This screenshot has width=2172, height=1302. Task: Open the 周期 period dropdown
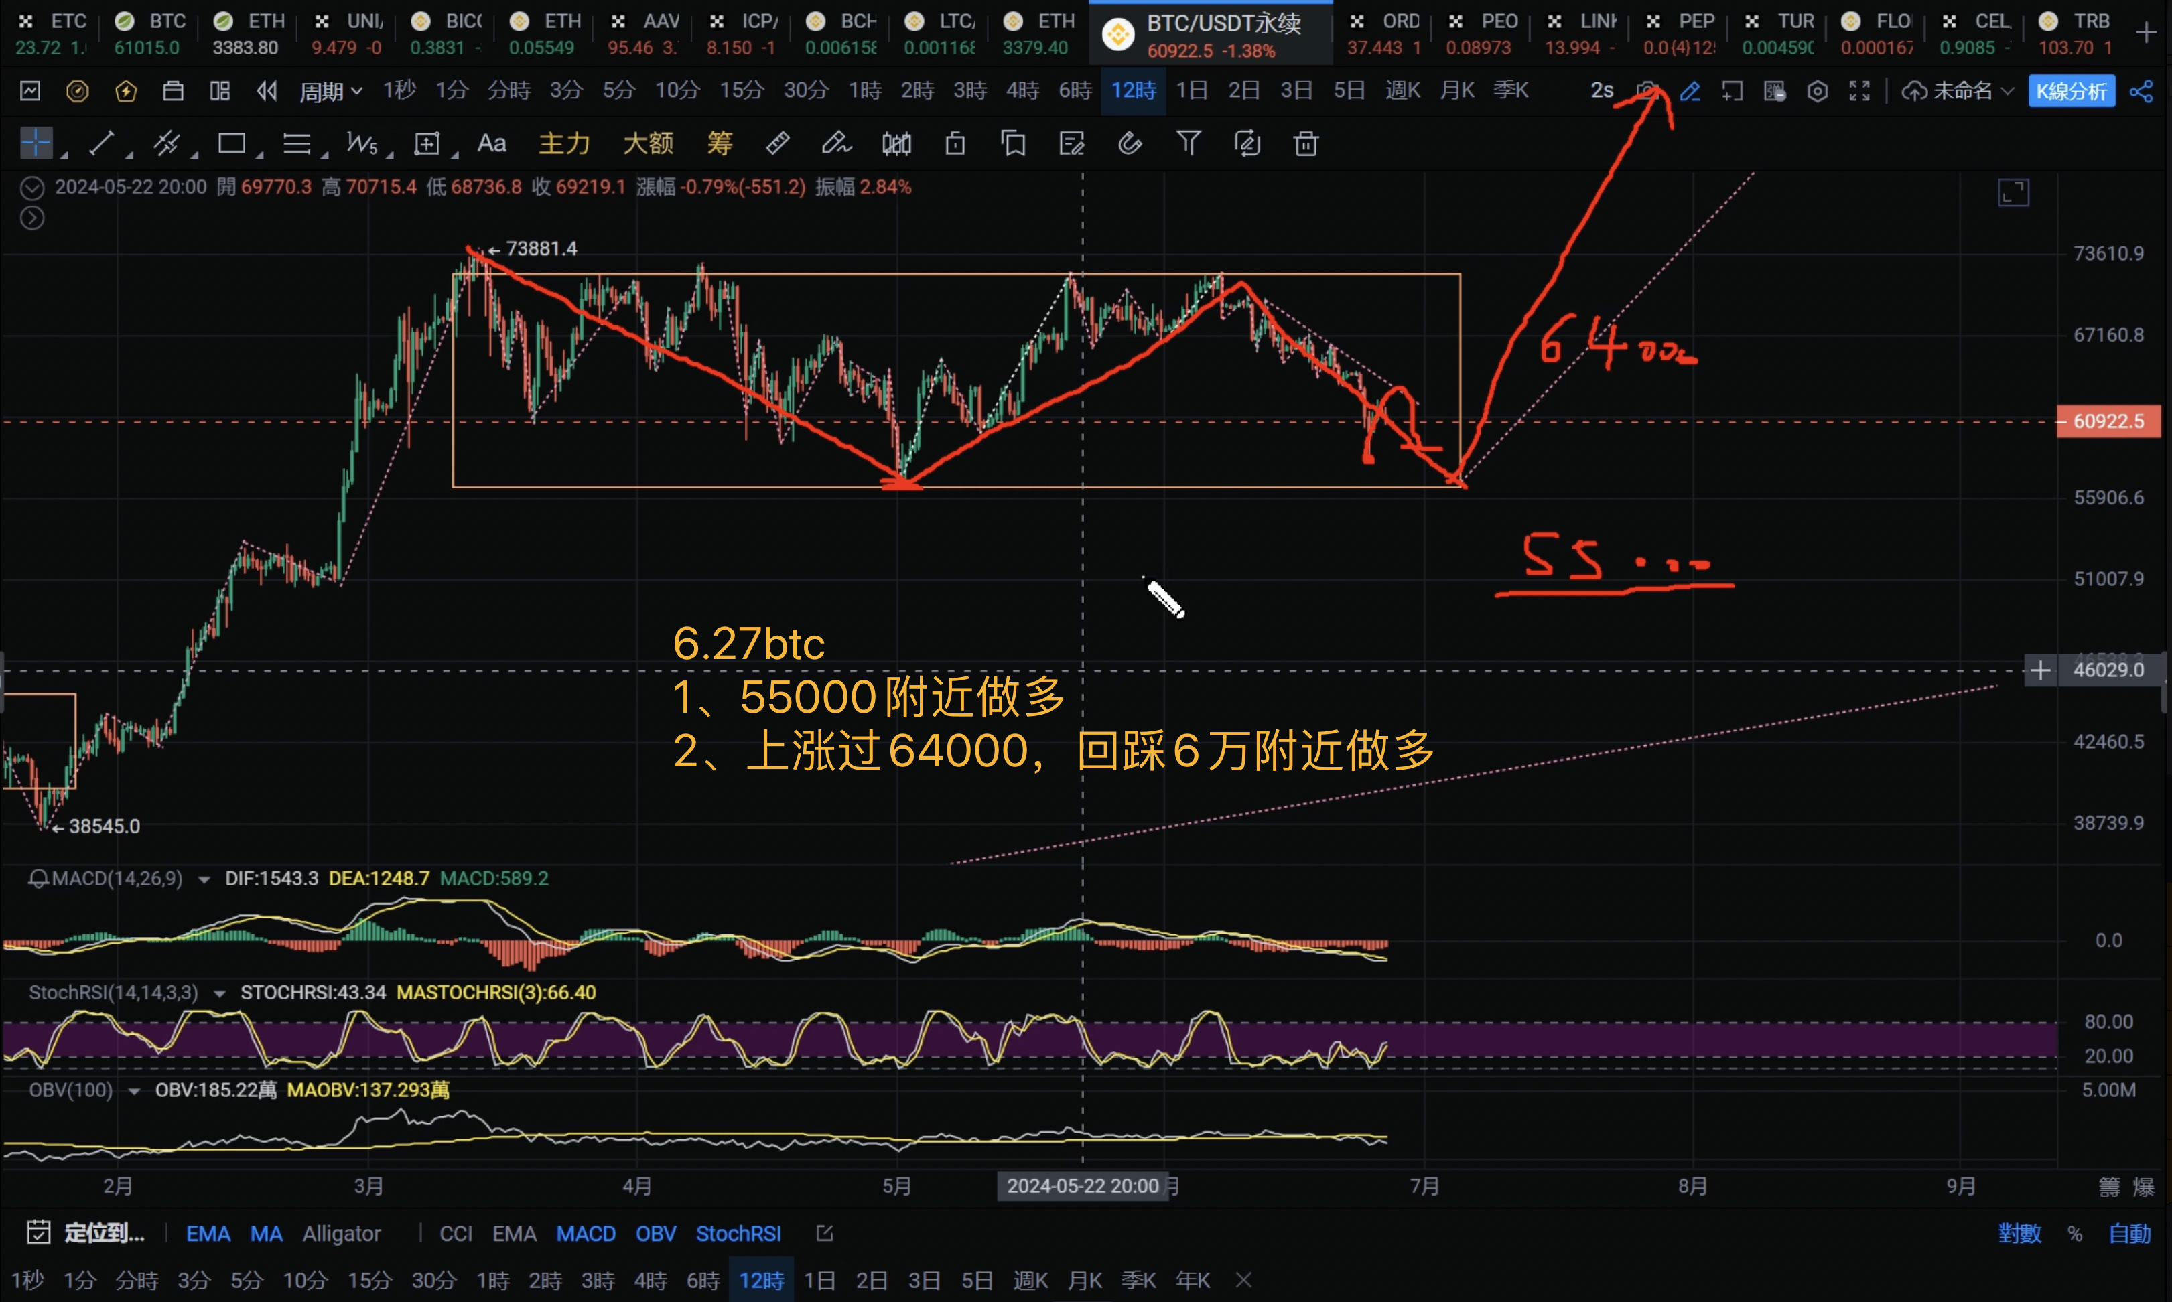point(331,90)
